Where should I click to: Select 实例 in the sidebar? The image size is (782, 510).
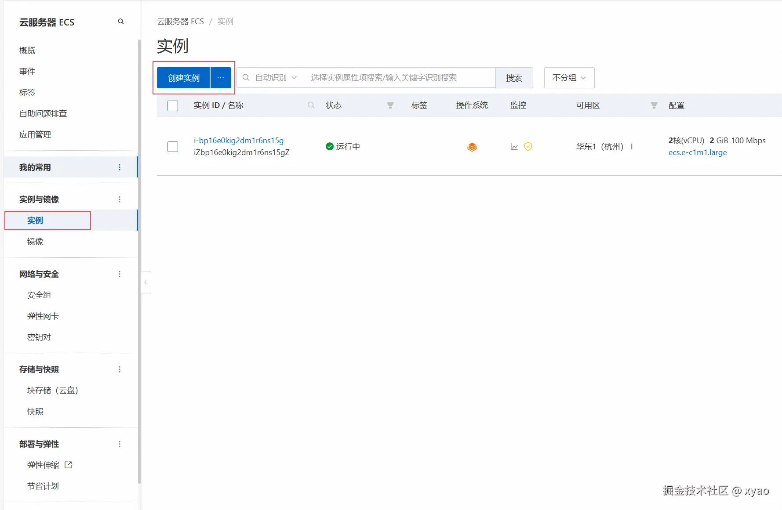pyautogui.click(x=35, y=221)
